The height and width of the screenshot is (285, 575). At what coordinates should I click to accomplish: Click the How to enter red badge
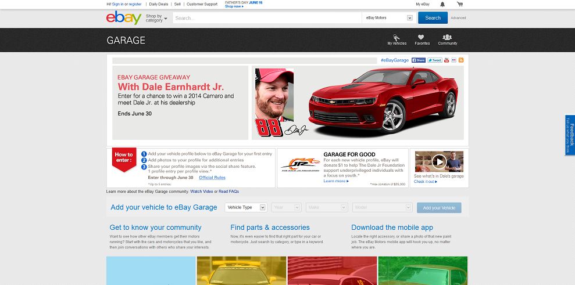click(x=124, y=160)
